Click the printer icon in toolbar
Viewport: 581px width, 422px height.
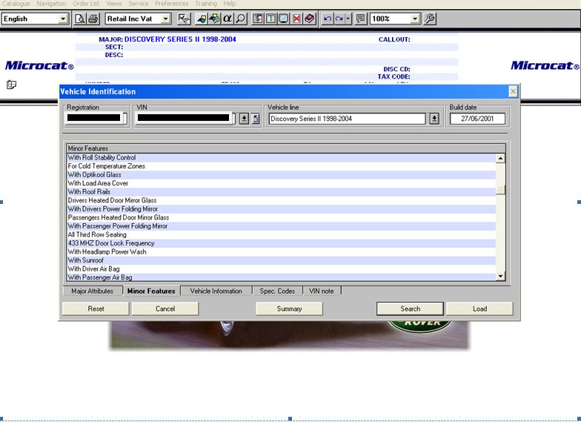click(x=93, y=19)
